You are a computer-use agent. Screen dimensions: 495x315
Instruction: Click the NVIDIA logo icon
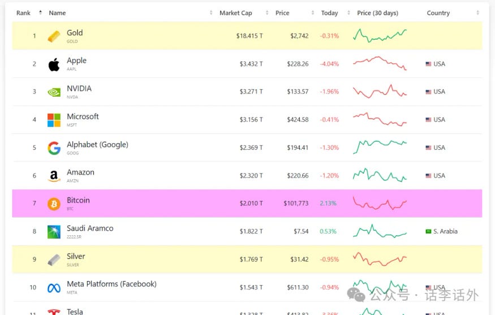coord(54,92)
